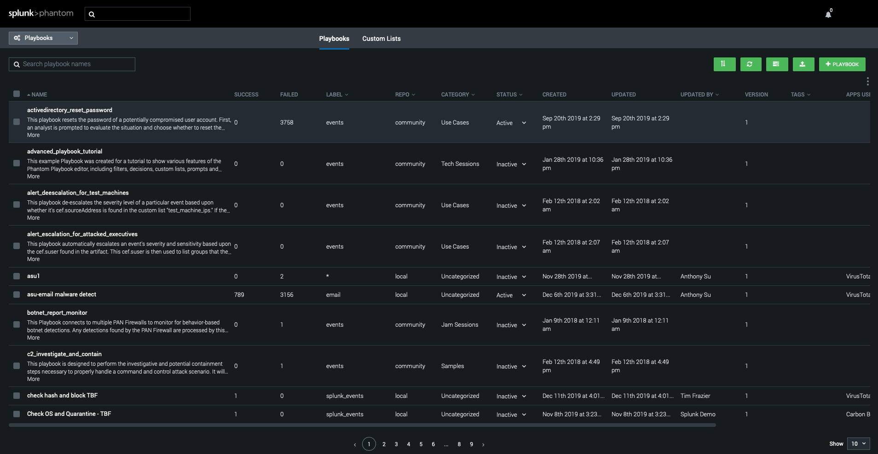Screen dimensions: 878x454
Task: Focus the Search playbook names field
Action: (x=72, y=64)
